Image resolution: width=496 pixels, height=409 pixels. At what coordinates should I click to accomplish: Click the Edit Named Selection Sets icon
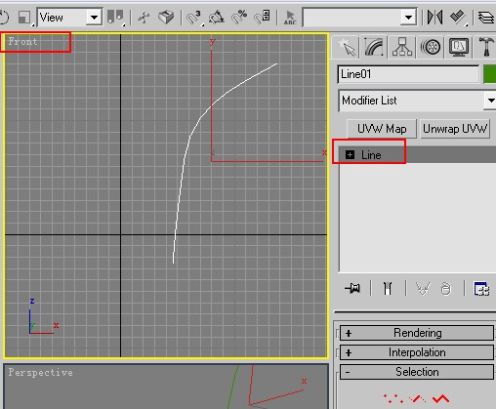coord(290,18)
